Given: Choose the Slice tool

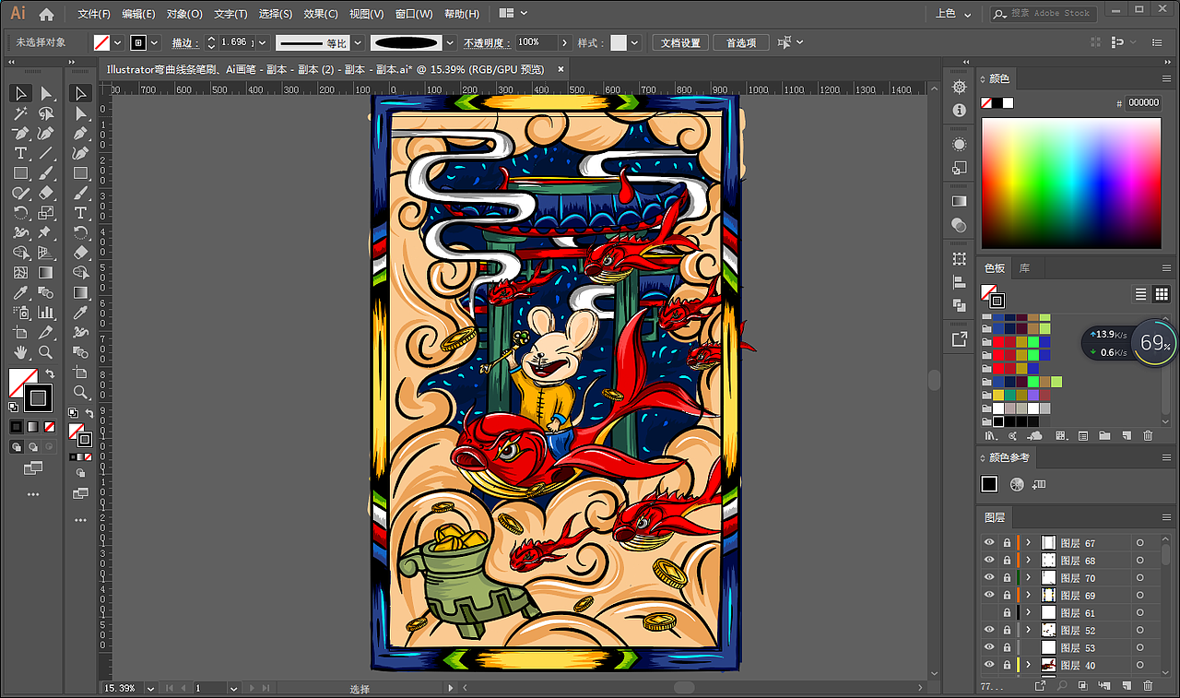Looking at the screenshot, I should click(45, 333).
